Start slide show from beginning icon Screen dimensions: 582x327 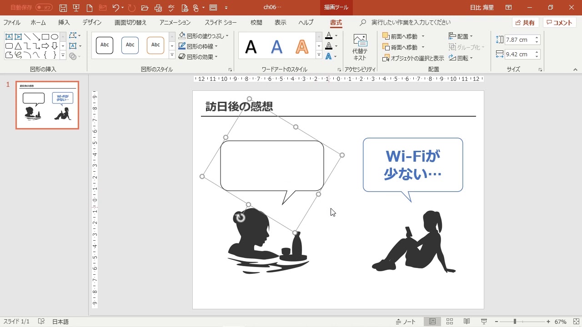tap(76, 8)
